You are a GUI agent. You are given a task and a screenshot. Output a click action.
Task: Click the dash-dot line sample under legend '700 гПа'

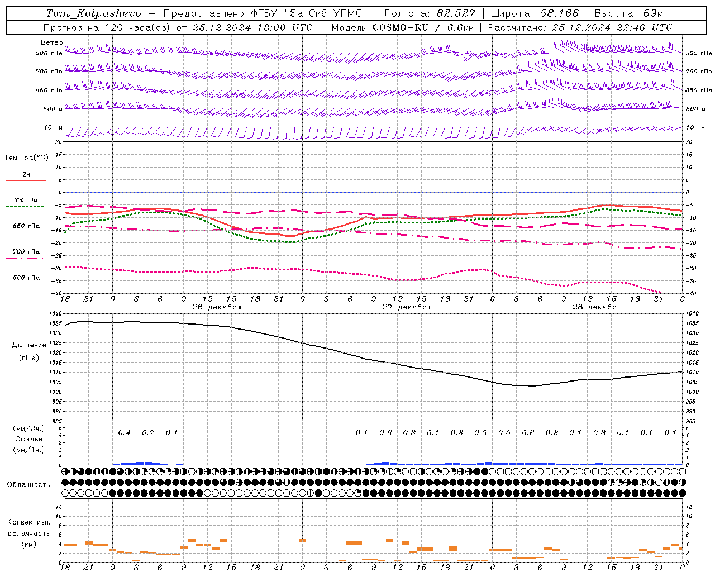pyautogui.click(x=25, y=258)
